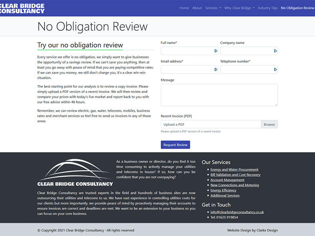Click the copyright 2021 notice text
This screenshot has width=315, height=236.
pos(85,230)
